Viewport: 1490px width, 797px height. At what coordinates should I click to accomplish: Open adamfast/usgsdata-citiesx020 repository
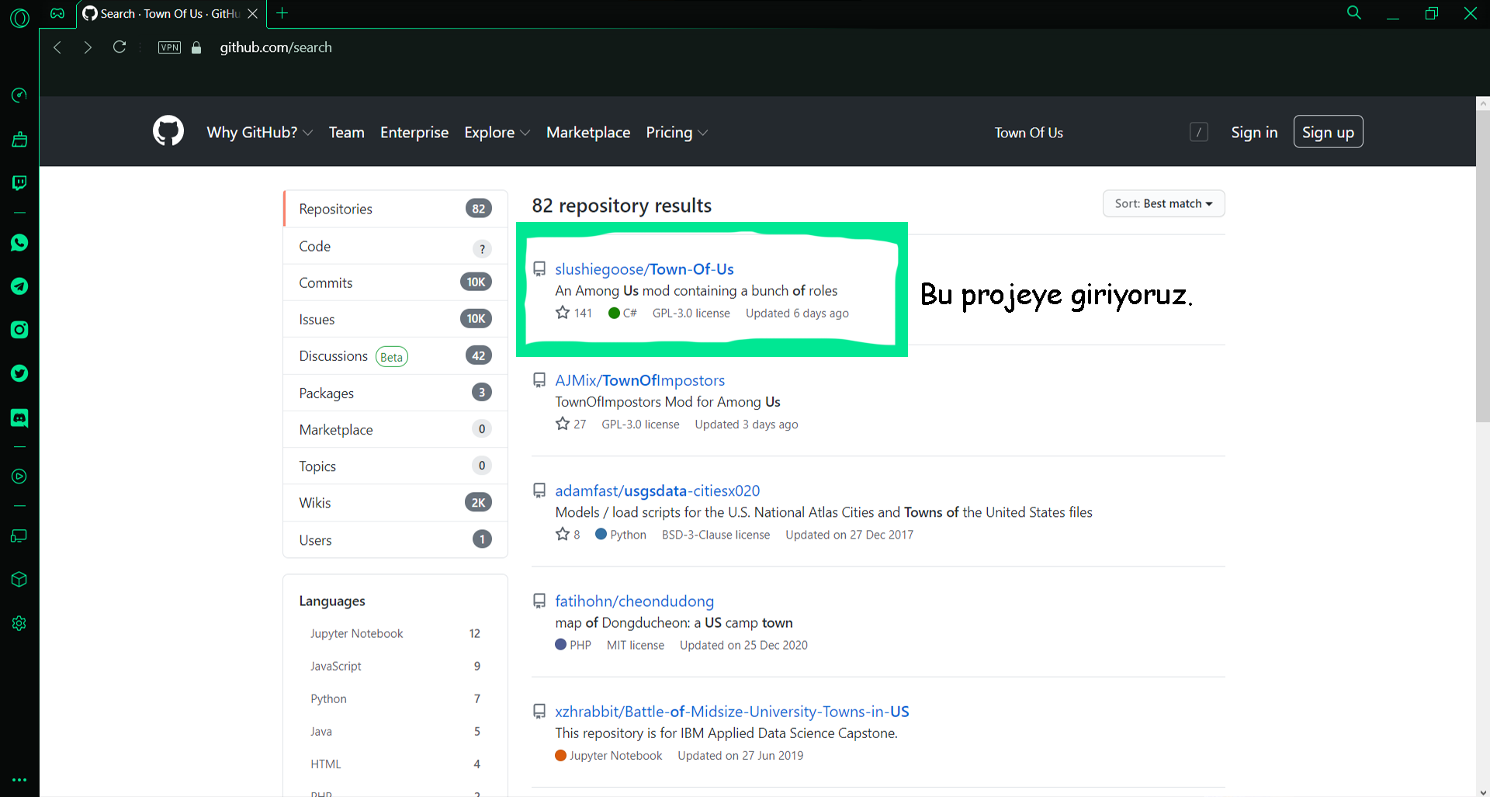click(x=657, y=490)
